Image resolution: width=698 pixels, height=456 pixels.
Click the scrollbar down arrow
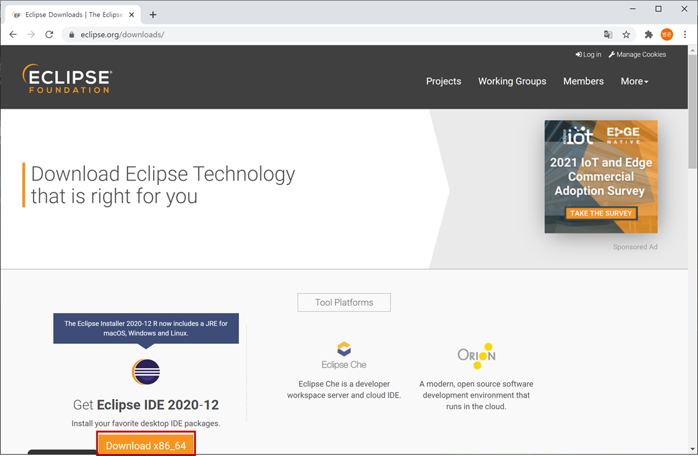pyautogui.click(x=692, y=449)
